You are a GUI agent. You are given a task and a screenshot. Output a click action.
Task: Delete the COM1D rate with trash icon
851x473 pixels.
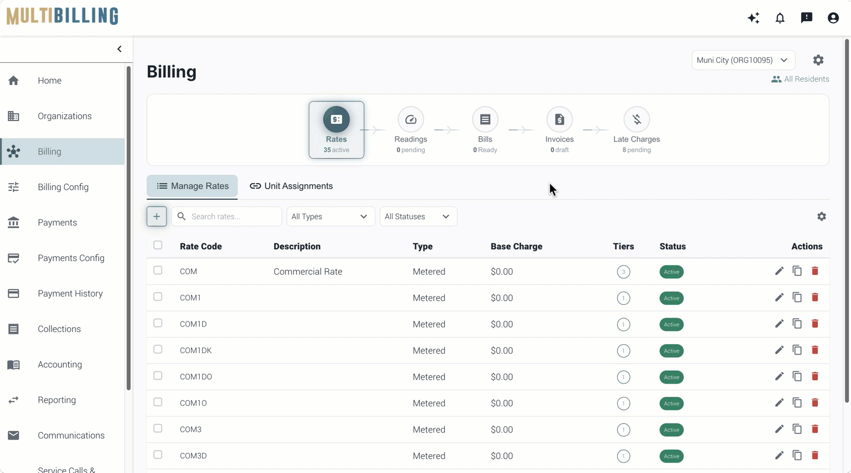click(x=815, y=324)
